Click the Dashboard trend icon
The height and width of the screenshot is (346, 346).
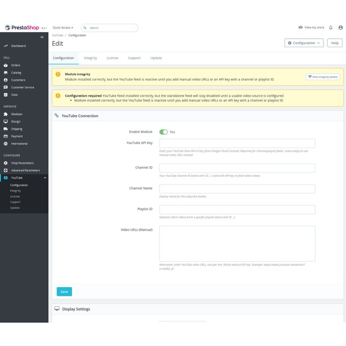(6, 46)
